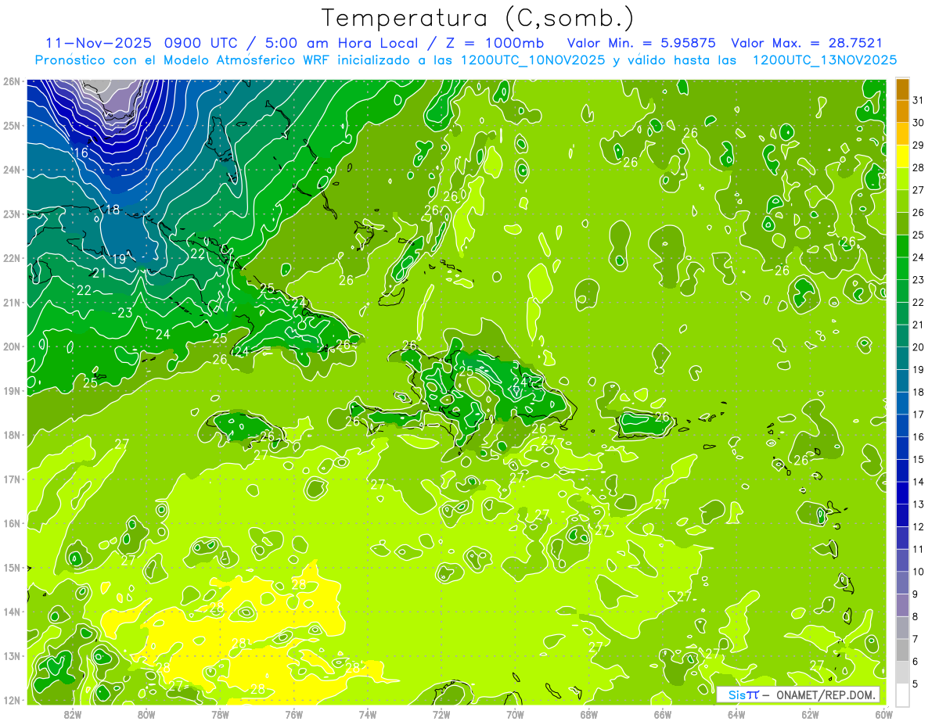Image resolution: width=939 pixels, height=725 pixels.
Task: Click the colorbar swatch between 13 and 14
Action: pos(903,494)
